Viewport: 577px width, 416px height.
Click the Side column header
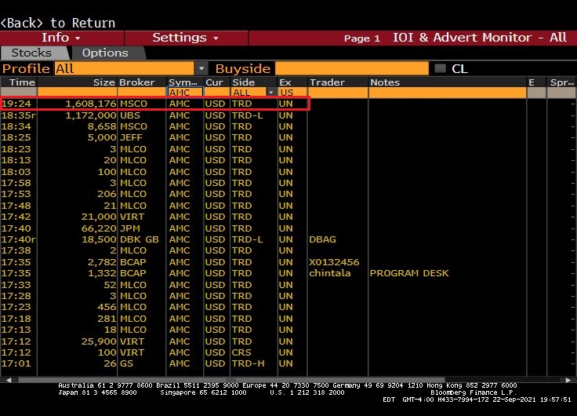pos(253,82)
